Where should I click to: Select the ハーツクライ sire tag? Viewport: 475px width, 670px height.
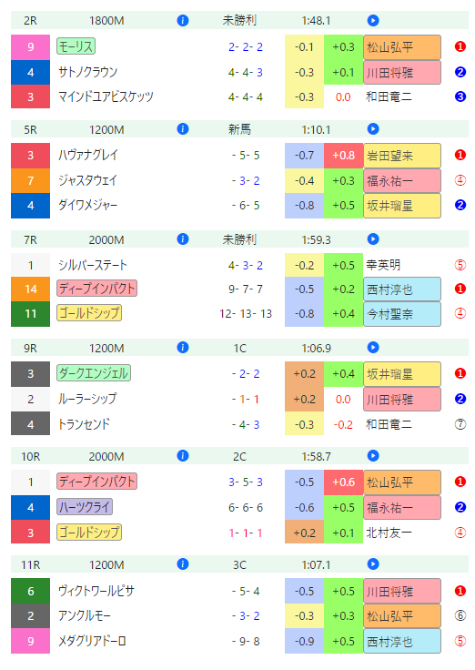tap(85, 507)
